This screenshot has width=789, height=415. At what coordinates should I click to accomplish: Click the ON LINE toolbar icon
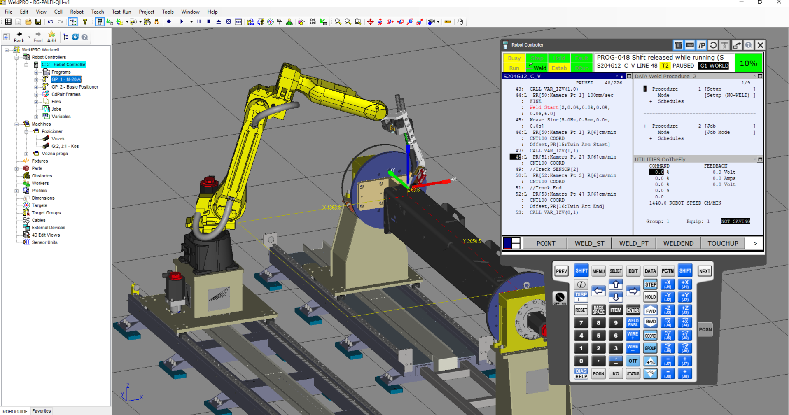tap(313, 22)
